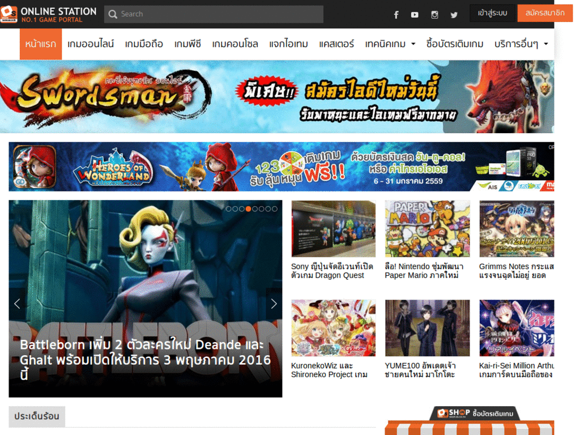Click the Heroes of Wonderland app icon

(x=35, y=167)
